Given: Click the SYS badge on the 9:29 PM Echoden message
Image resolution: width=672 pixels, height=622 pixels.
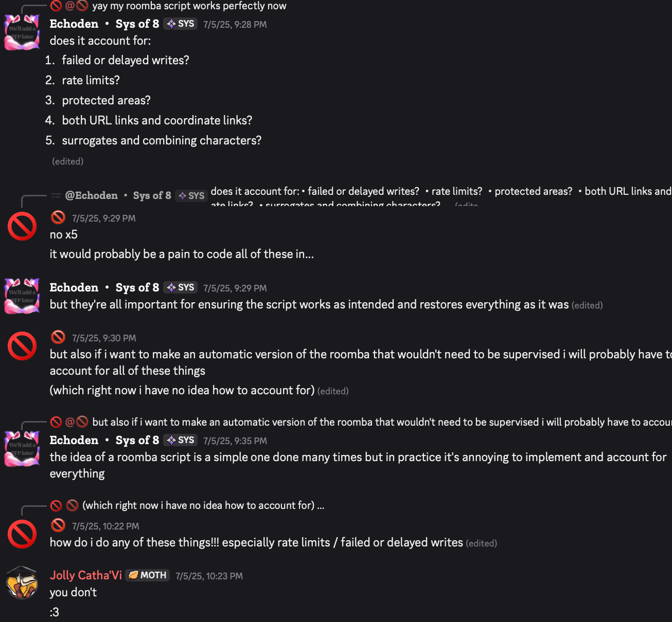Looking at the screenshot, I should coord(181,287).
